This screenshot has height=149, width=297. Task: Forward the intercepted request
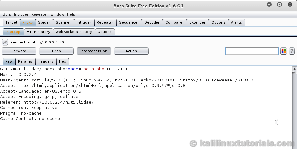[x=19, y=51]
